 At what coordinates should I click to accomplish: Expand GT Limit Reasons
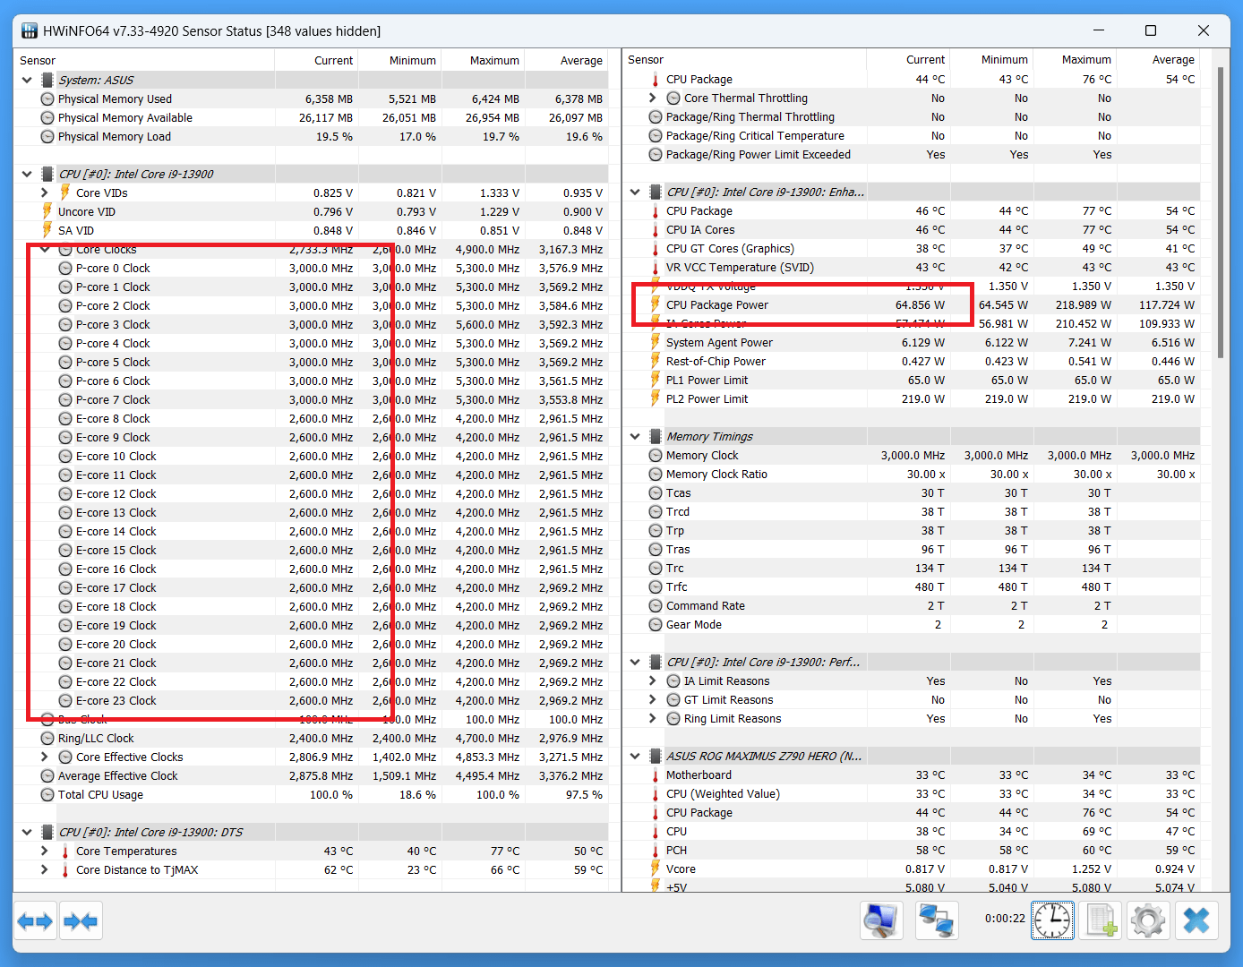point(653,700)
